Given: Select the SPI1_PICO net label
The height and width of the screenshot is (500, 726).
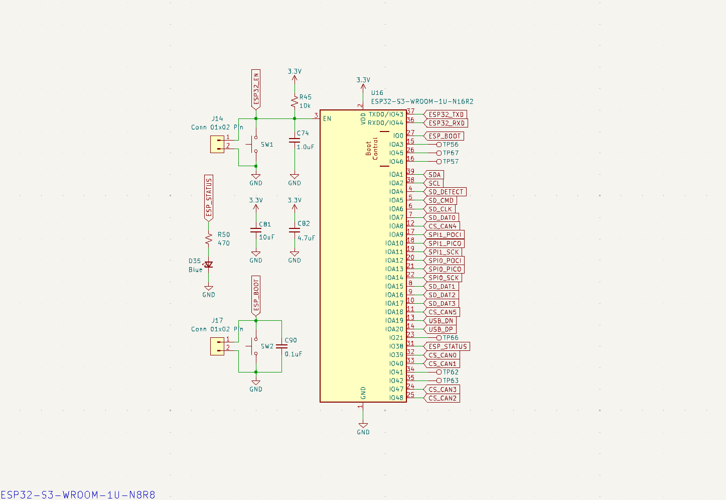Looking at the screenshot, I should pyautogui.click(x=444, y=243).
